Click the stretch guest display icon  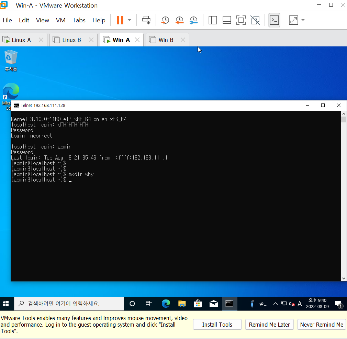pos(293,20)
